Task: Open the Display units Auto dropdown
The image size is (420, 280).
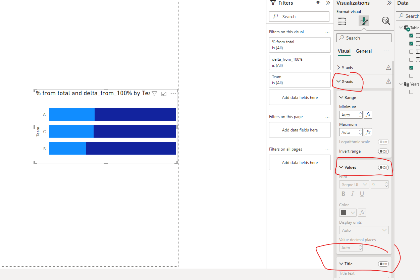Action: 364,230
